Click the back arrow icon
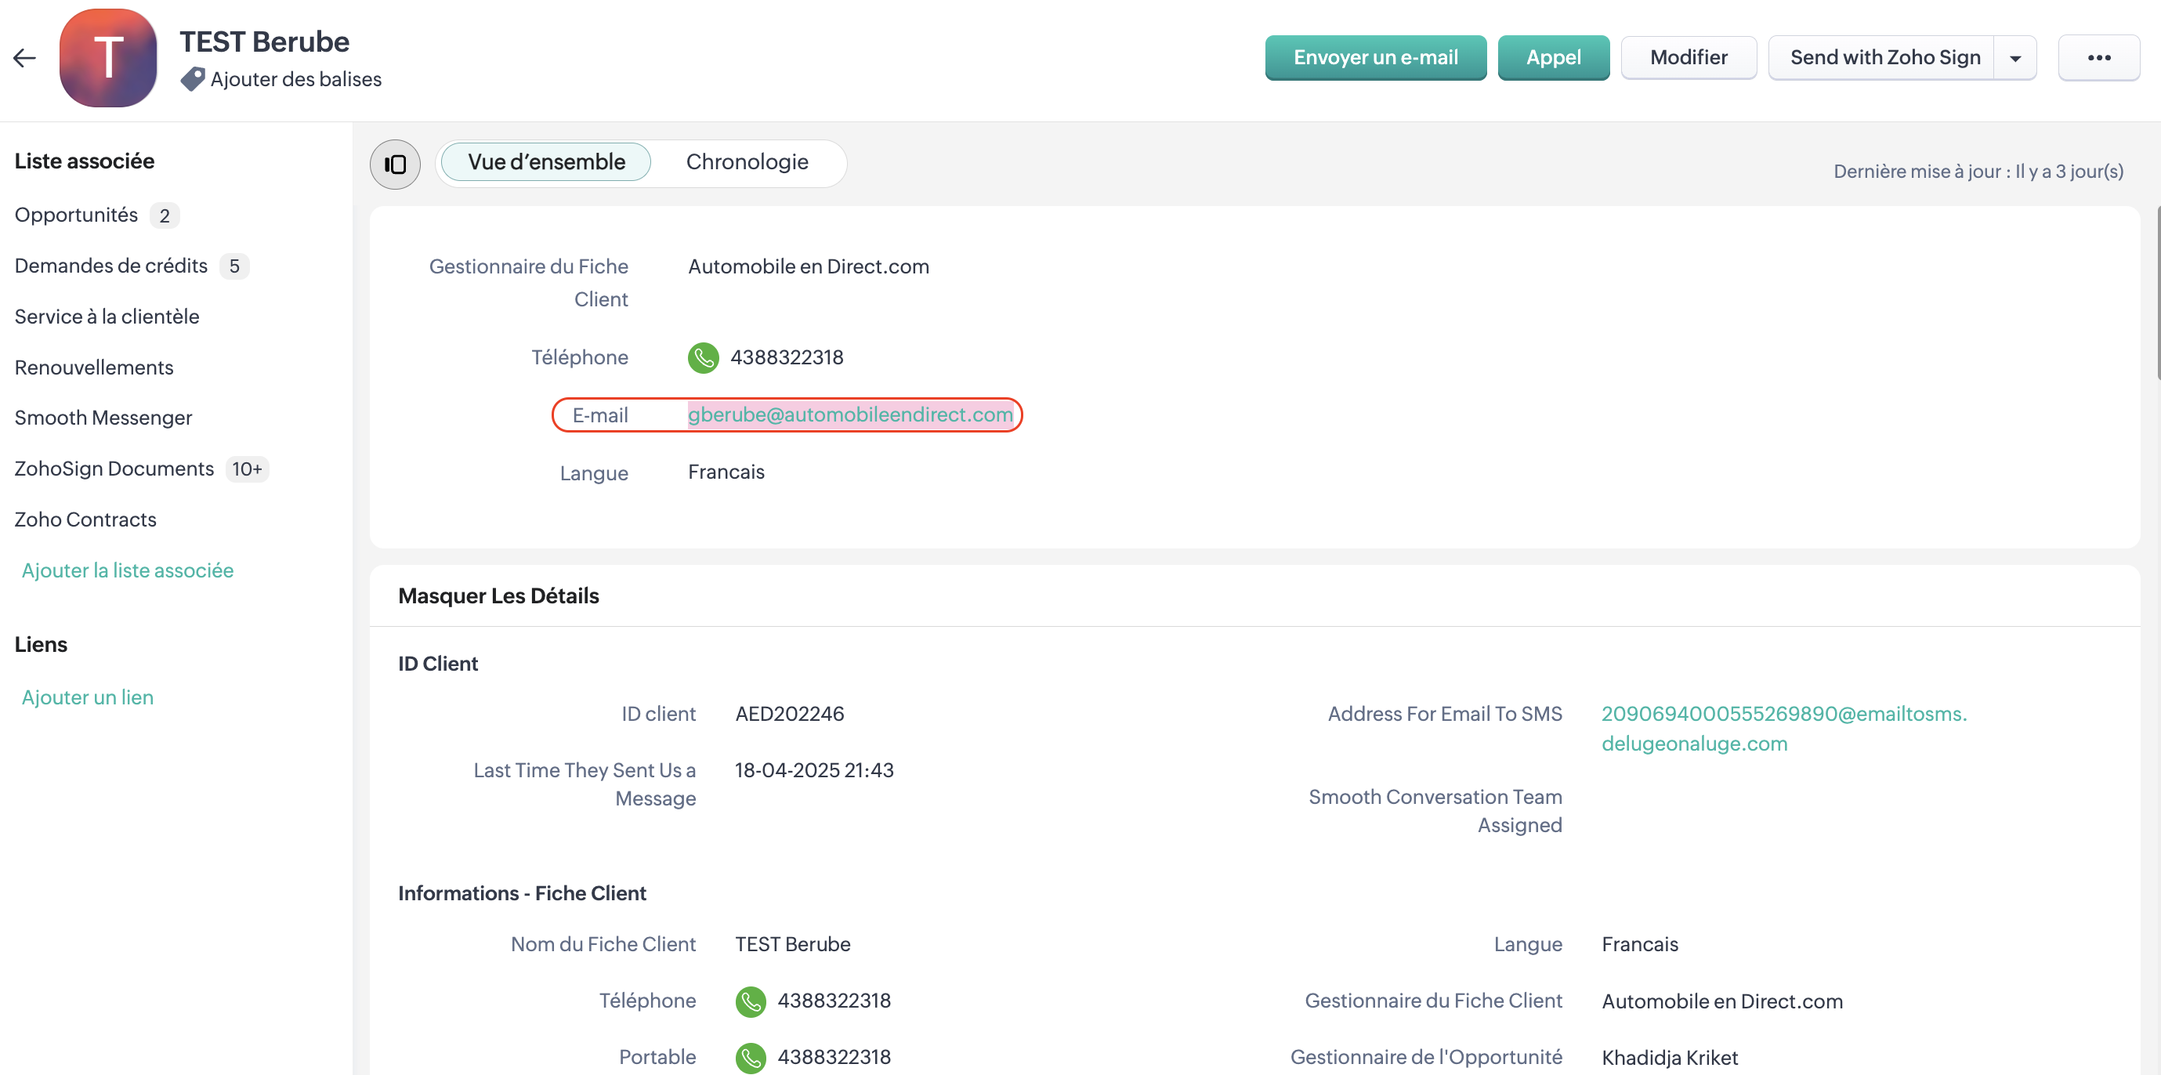The width and height of the screenshot is (2161, 1075). [x=24, y=58]
